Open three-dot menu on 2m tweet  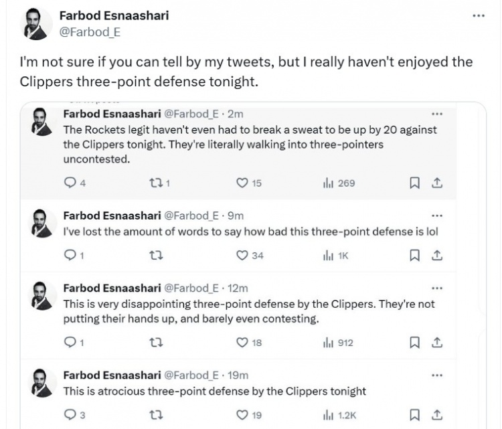click(x=437, y=114)
